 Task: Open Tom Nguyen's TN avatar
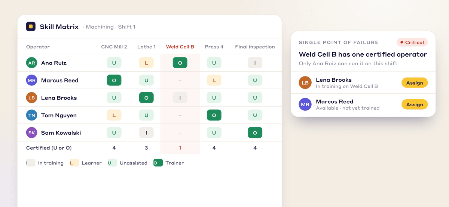(32, 115)
